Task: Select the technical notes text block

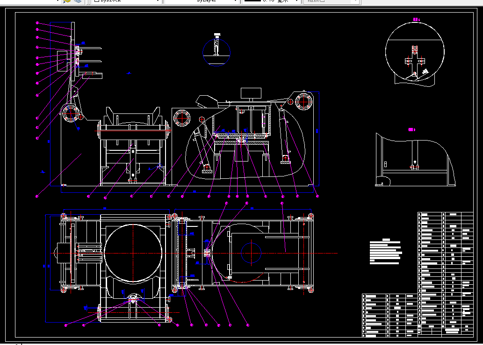Action: [x=386, y=252]
